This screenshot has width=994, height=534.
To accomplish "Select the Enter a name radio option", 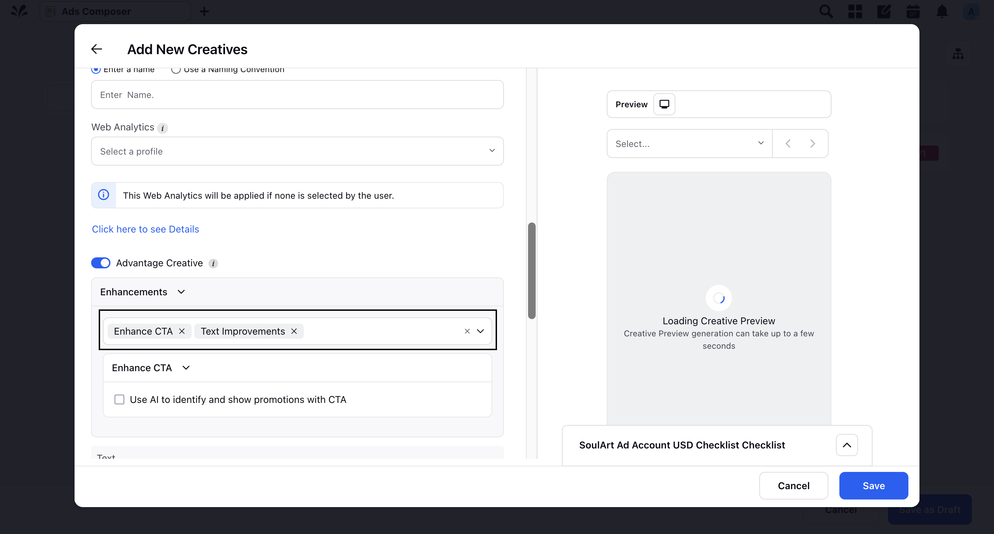I will [x=96, y=69].
